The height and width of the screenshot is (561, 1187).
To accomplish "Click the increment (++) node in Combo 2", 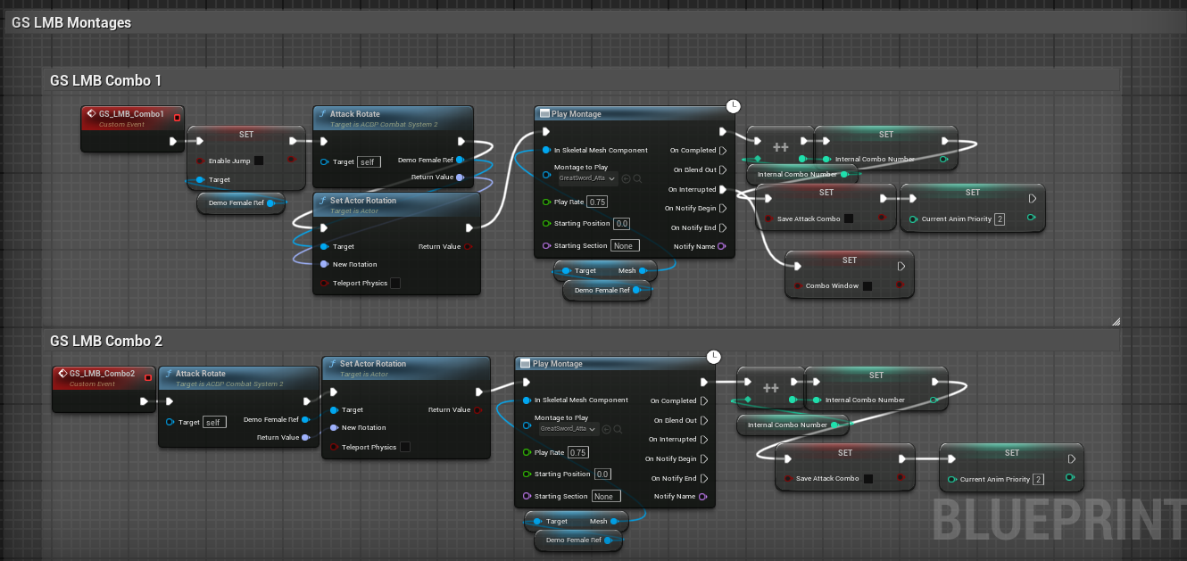I will (x=770, y=389).
